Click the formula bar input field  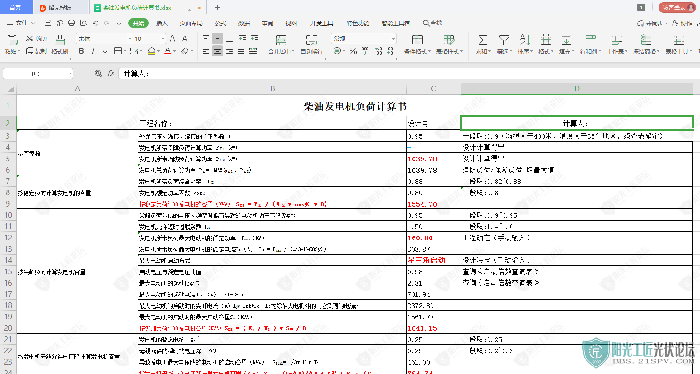(409, 73)
